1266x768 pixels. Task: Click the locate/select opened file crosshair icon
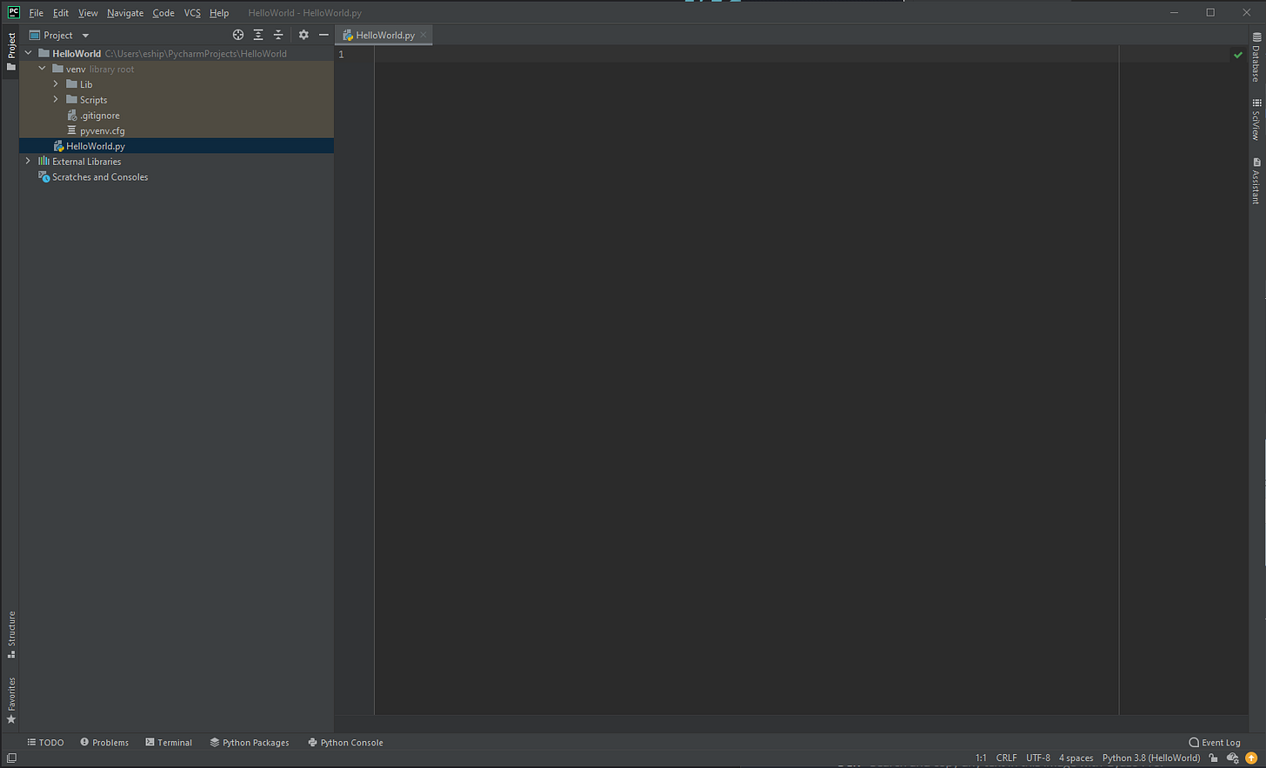click(x=238, y=35)
